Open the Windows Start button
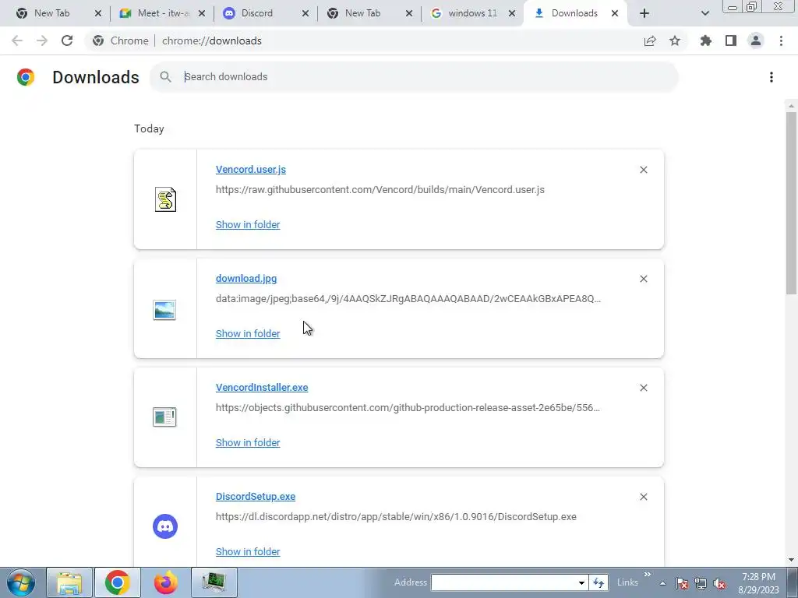798x598 pixels. (21, 582)
